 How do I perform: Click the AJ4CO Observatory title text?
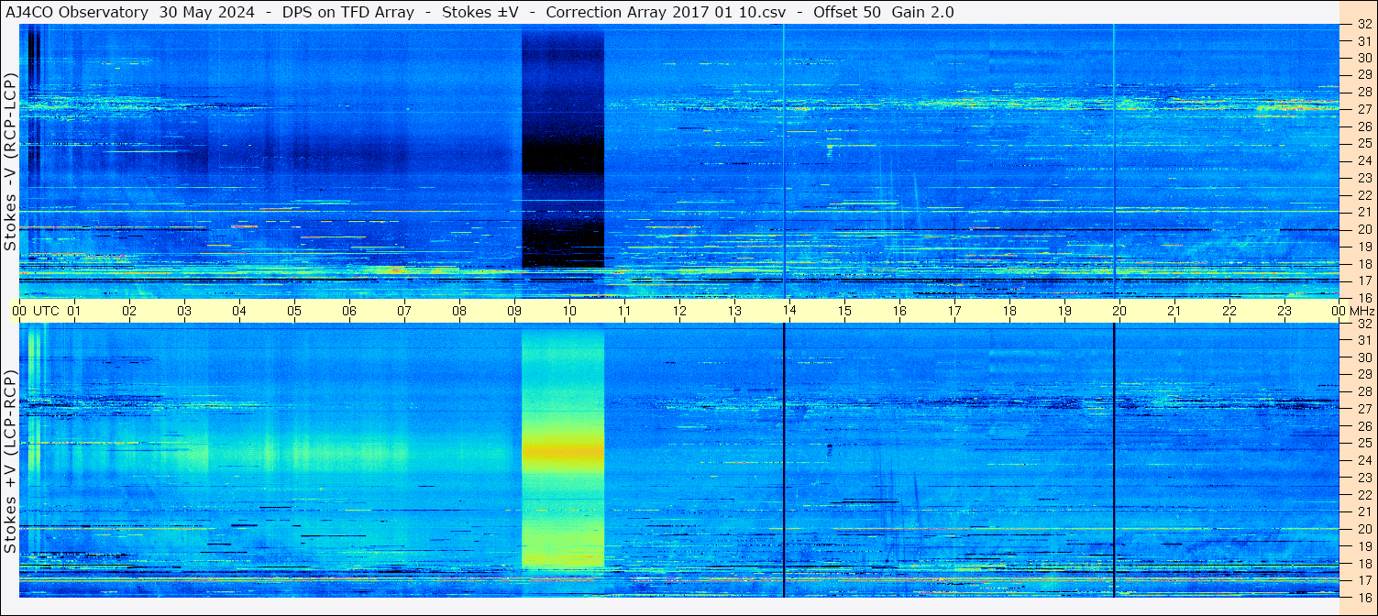tap(77, 12)
